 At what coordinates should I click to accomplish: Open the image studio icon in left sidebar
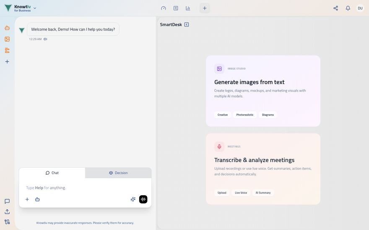(x=7, y=39)
